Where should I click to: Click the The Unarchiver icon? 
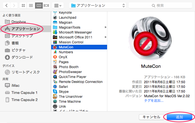click(x=55, y=96)
